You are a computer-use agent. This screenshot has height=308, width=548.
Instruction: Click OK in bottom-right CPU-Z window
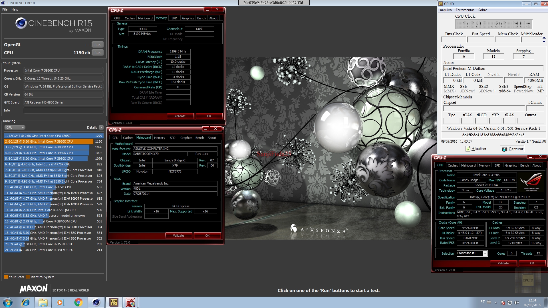point(532,263)
